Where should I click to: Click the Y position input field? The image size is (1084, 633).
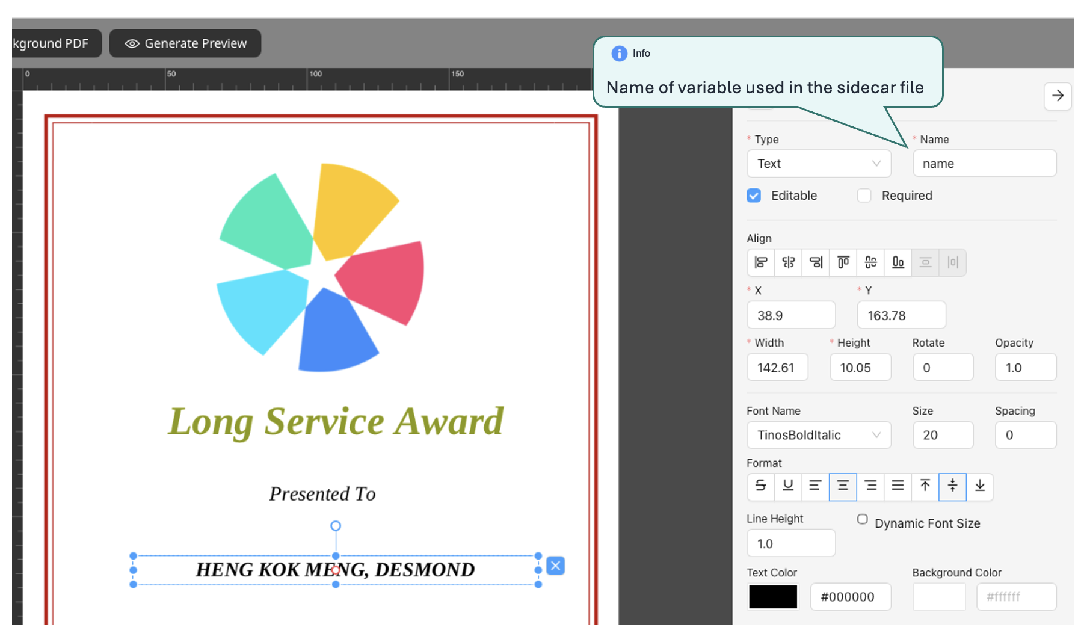tap(902, 315)
